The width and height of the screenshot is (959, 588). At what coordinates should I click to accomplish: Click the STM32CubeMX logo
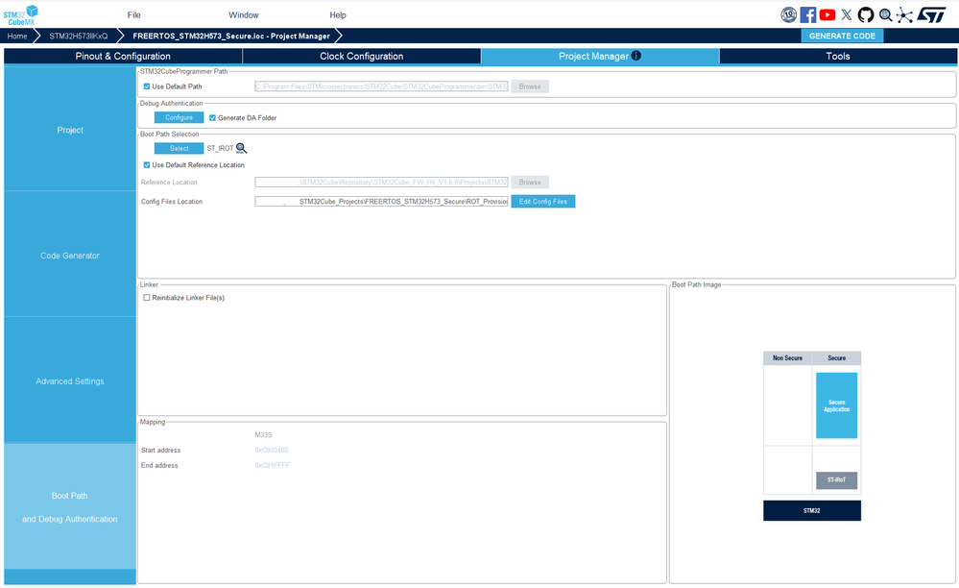pyautogui.click(x=20, y=14)
